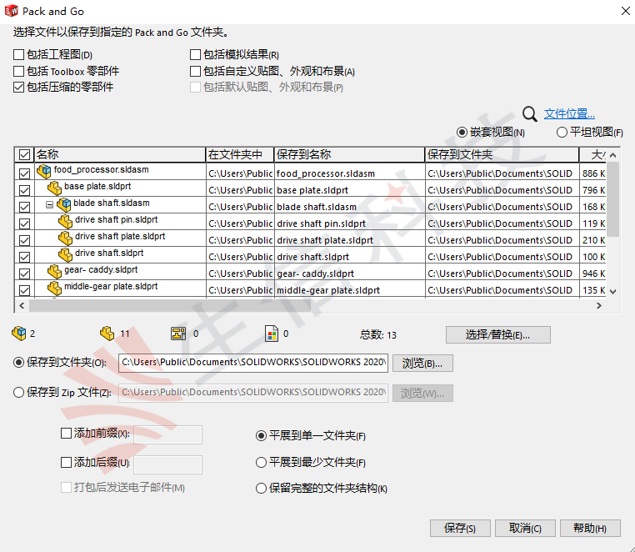Screen dimensions: 635x552
Task: Click the save-to-folder path input field
Action: point(253,363)
